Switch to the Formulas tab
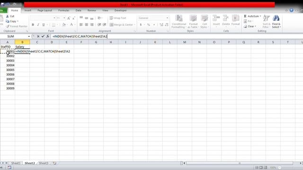Viewport: 303px width, 170px height. [63, 10]
